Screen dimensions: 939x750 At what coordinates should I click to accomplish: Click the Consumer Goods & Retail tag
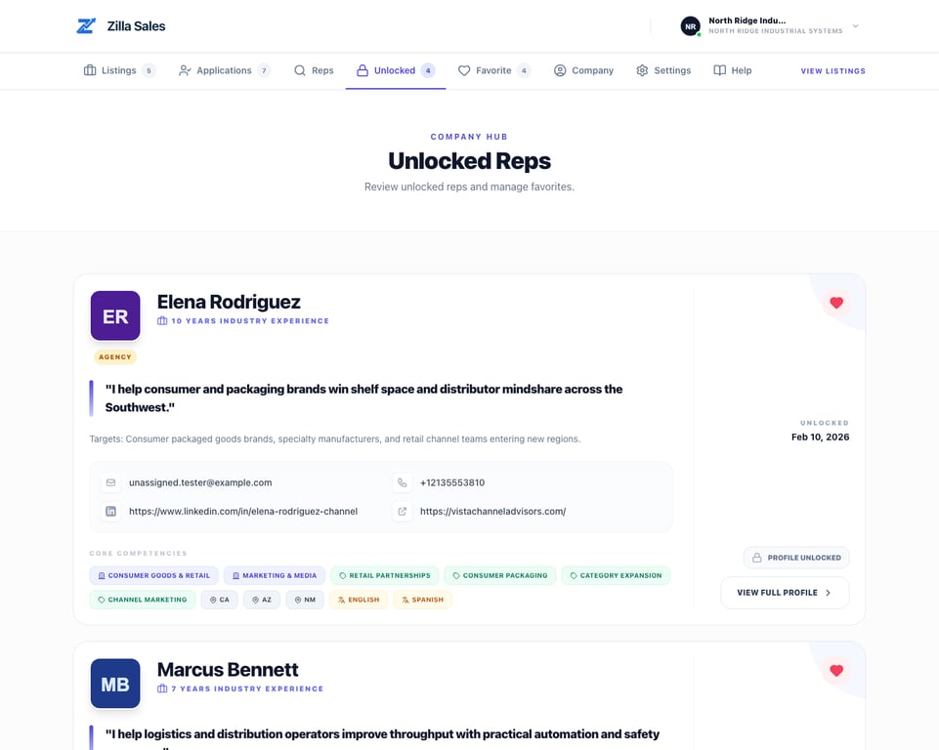[154, 575]
